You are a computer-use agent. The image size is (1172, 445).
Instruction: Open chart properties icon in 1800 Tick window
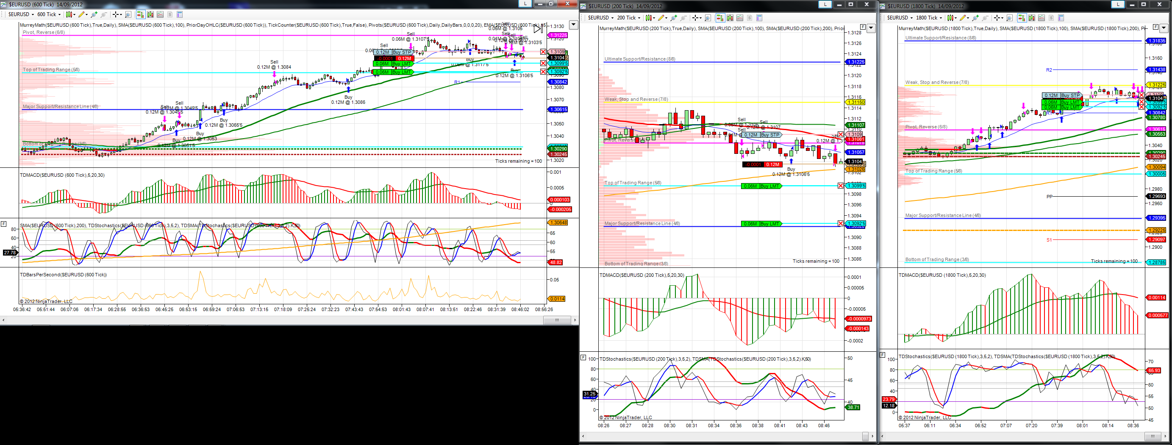(1061, 18)
